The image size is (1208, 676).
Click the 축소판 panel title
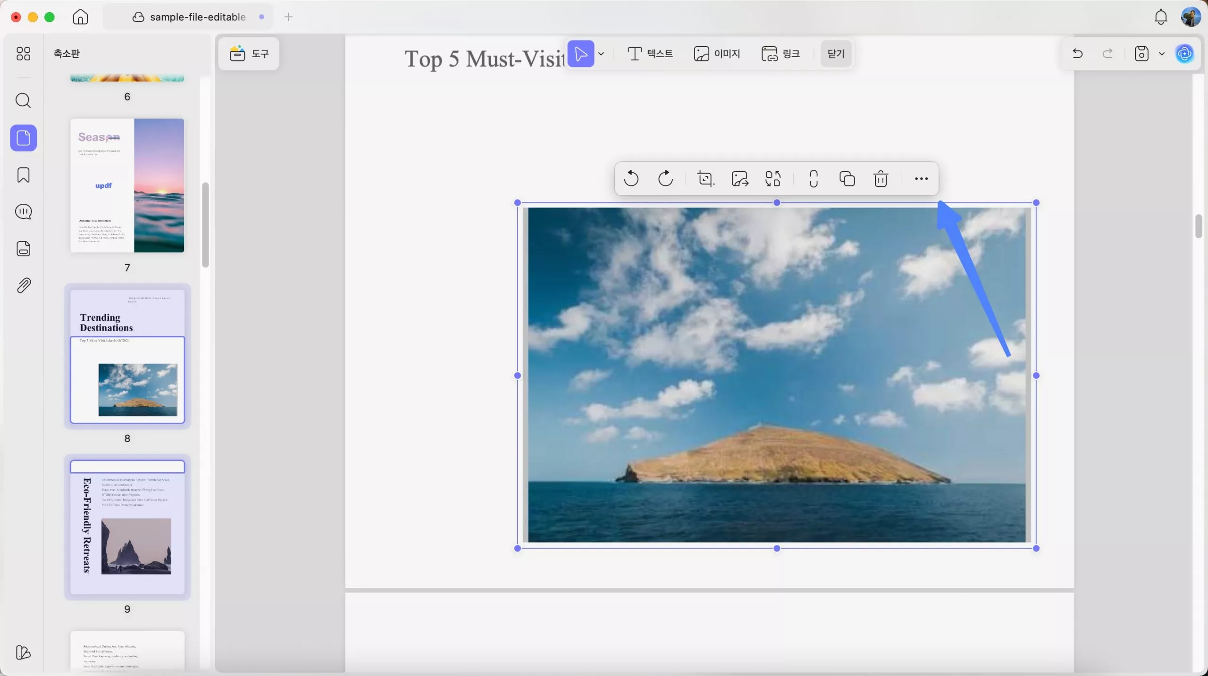point(67,53)
